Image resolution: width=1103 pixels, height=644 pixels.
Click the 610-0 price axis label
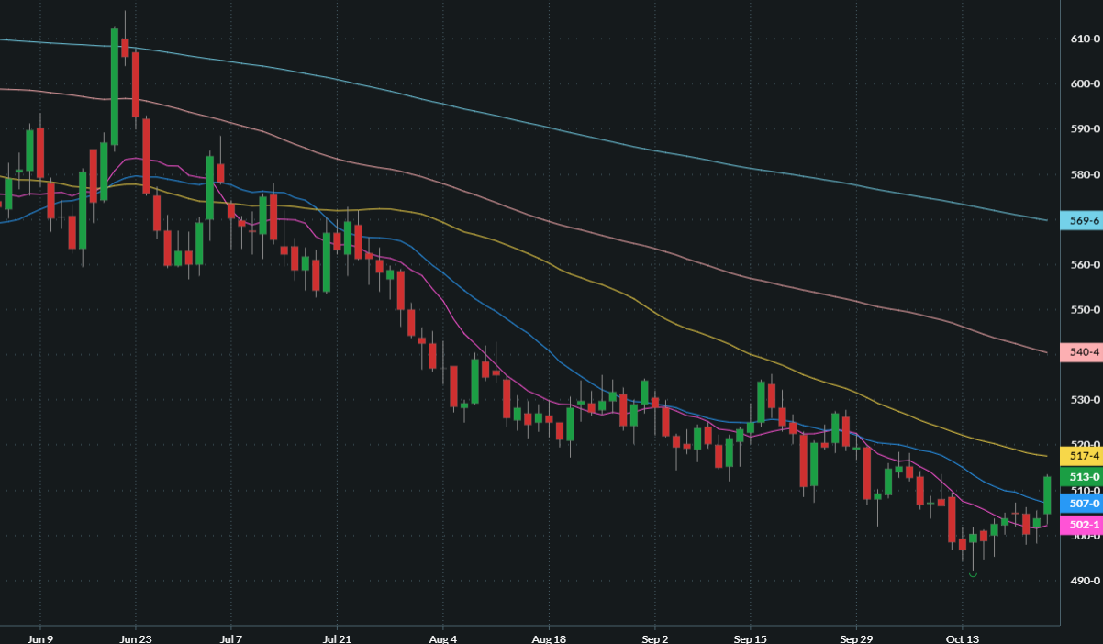(1086, 39)
